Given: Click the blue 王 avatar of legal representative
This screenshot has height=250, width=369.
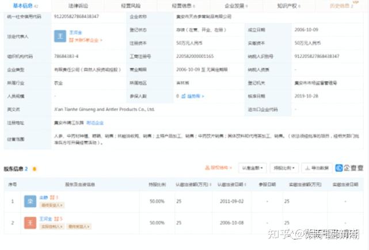Looking at the screenshot, I should [60, 36].
